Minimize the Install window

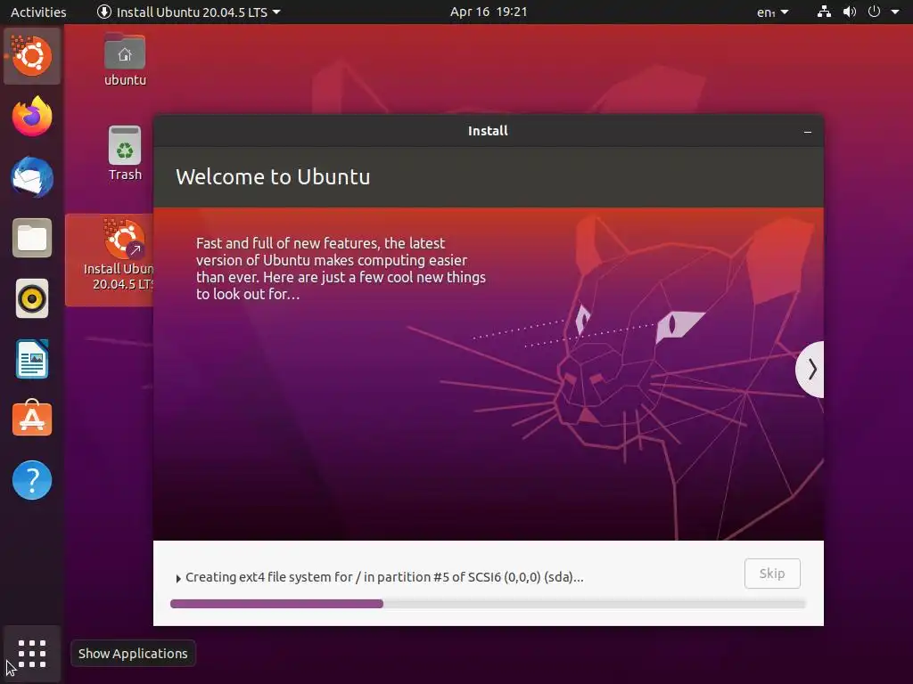click(x=808, y=132)
